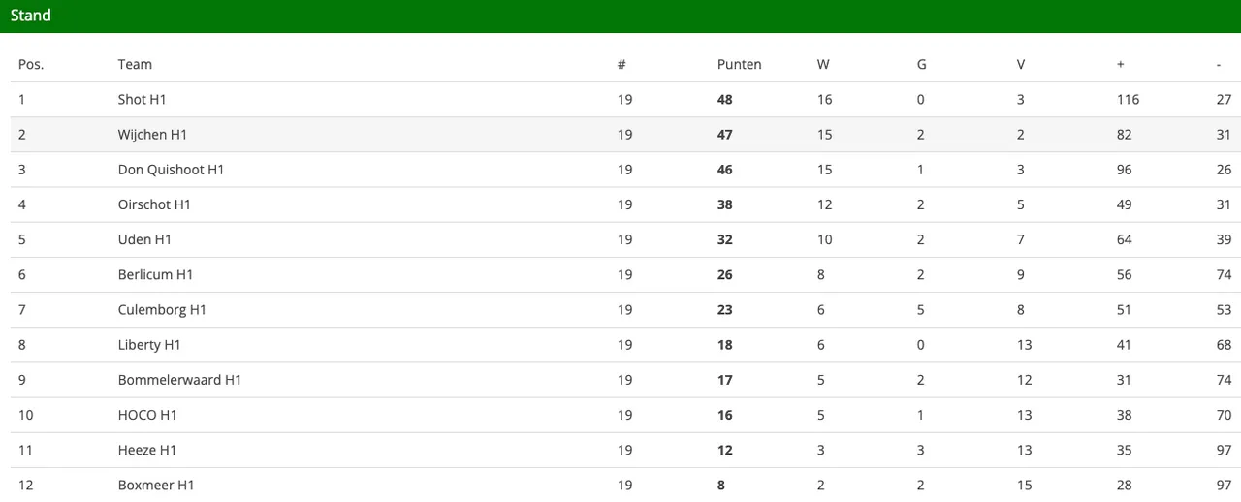This screenshot has height=502, width=1241.
Task: Click the Team column header
Action: (x=135, y=65)
